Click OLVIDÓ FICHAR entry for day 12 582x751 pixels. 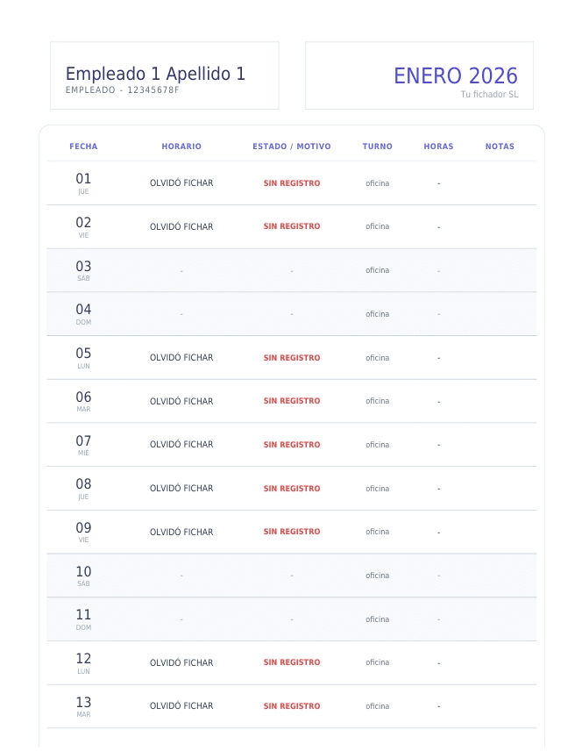click(x=181, y=662)
